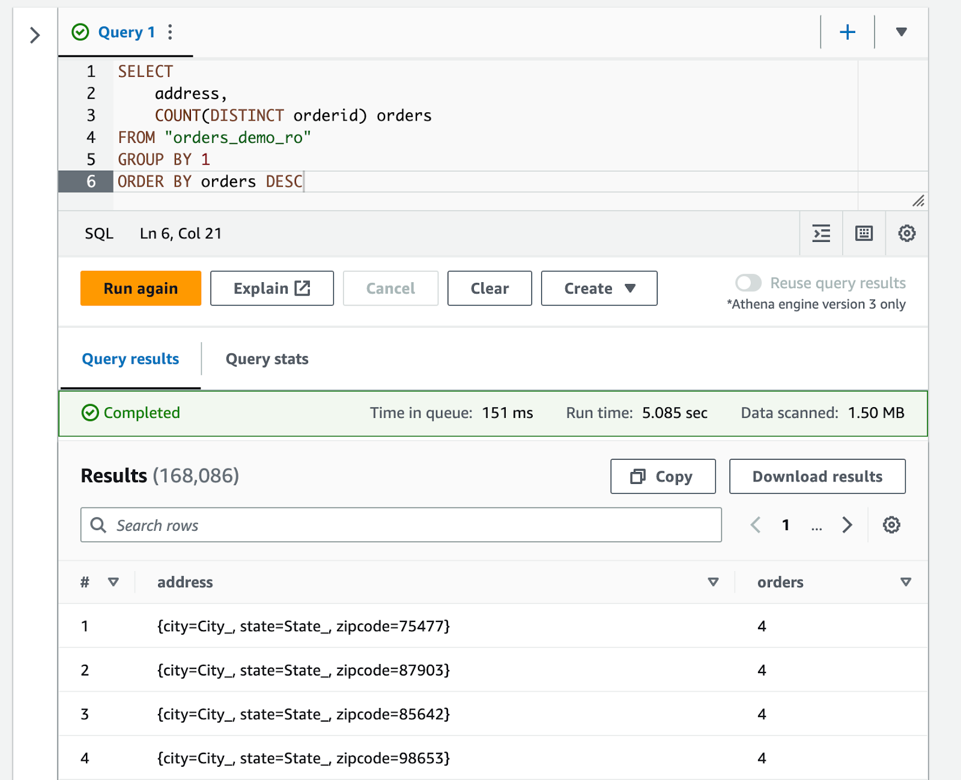Click inside the Search rows field

click(x=300, y=525)
